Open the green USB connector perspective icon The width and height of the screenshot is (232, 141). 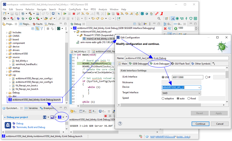click(x=186, y=19)
